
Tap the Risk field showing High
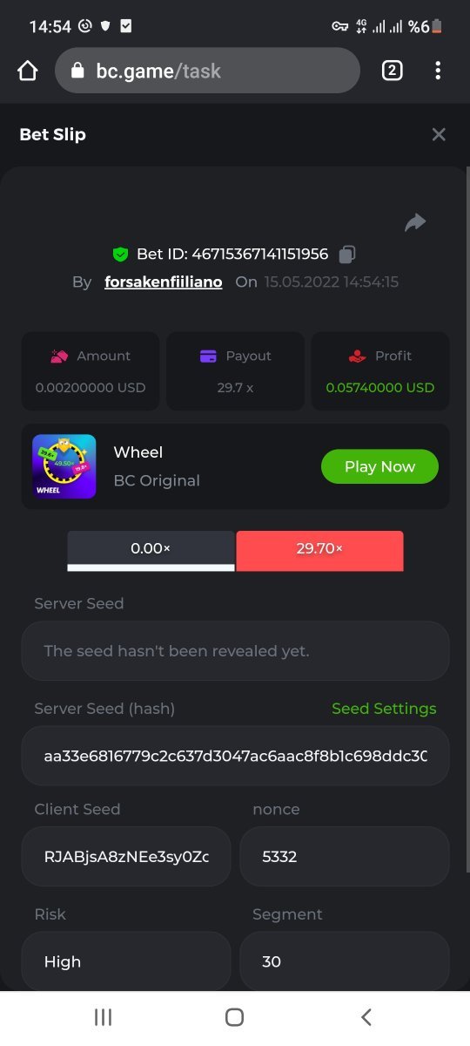pos(126,961)
